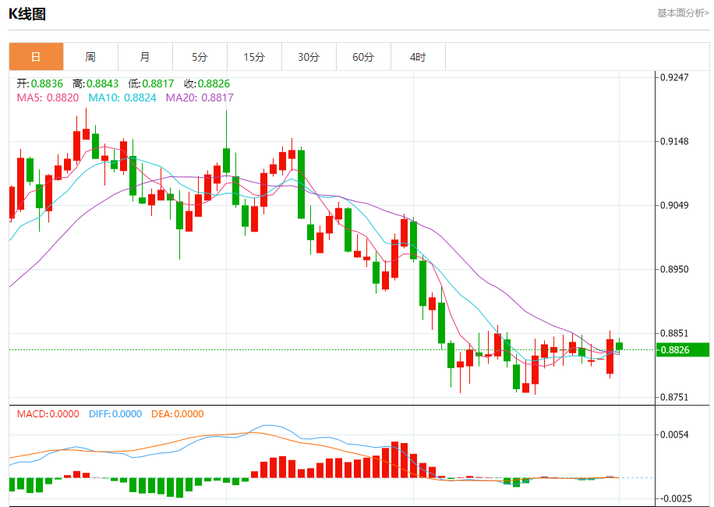
Task: Click the green 0.8826 current price tag
Action: click(x=683, y=350)
